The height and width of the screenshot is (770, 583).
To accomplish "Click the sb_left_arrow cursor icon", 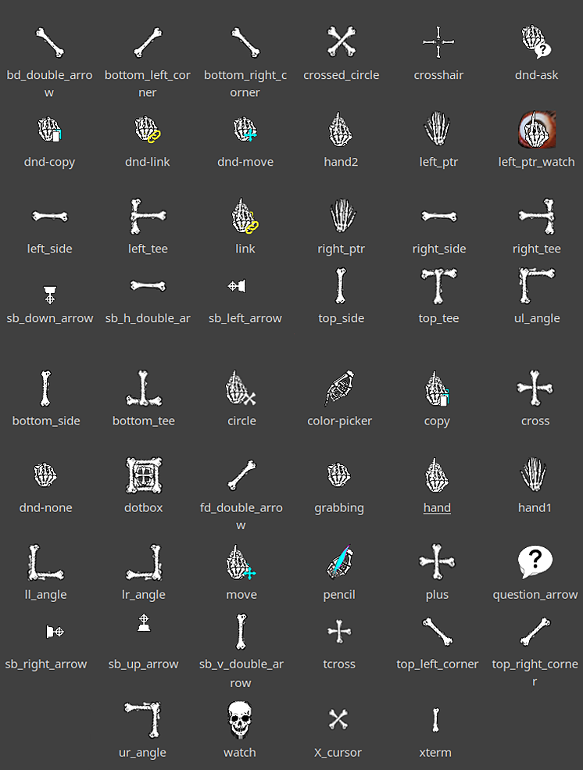I will point(237,286).
